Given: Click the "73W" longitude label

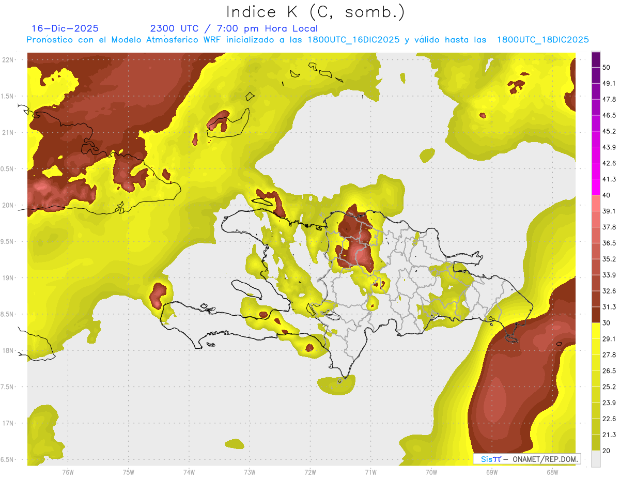Looking at the screenshot, I should (x=250, y=472).
